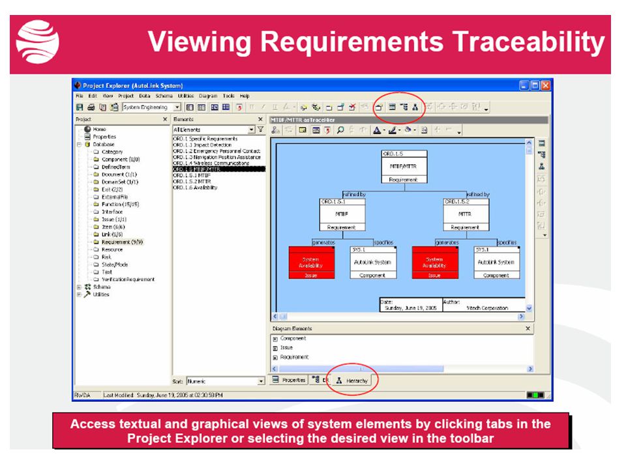
Task: Click the book icon beside the printer
Action: [x=102, y=107]
